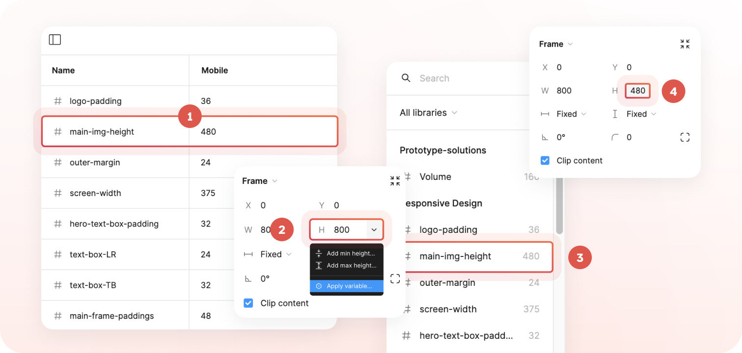Image resolution: width=742 pixels, height=353 pixels.
Task: Toggle the sidebar panel icon top-left
Action: coord(55,40)
